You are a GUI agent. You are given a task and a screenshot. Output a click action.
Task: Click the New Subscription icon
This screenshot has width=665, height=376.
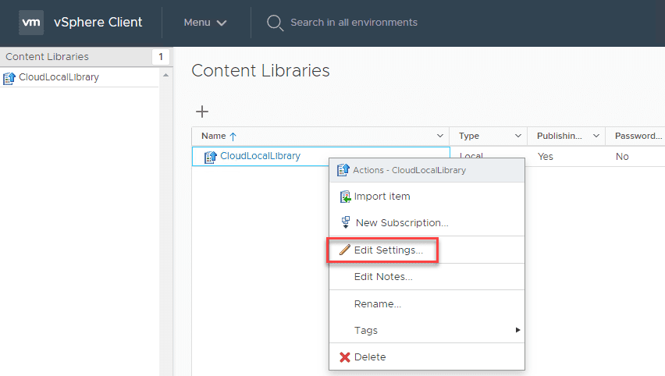346,223
